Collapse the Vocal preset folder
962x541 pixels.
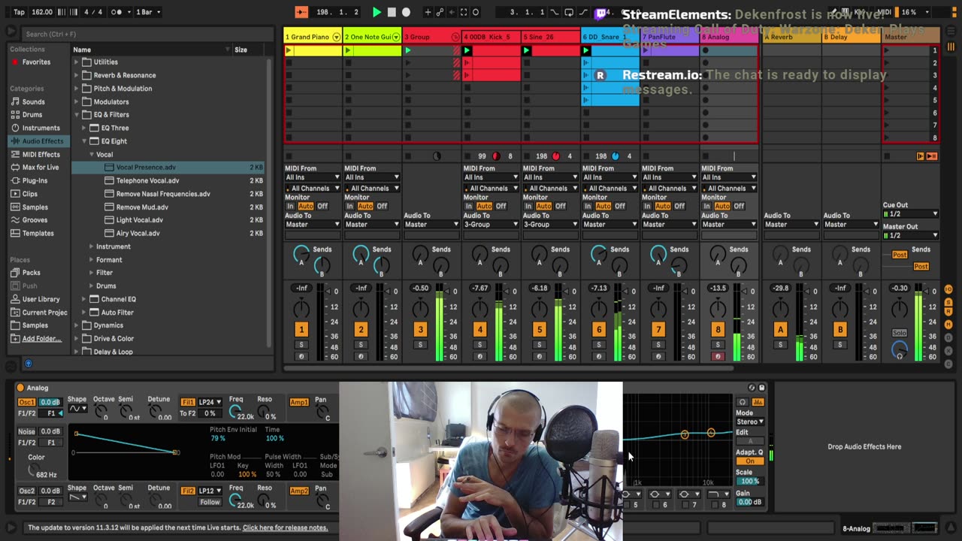point(91,154)
